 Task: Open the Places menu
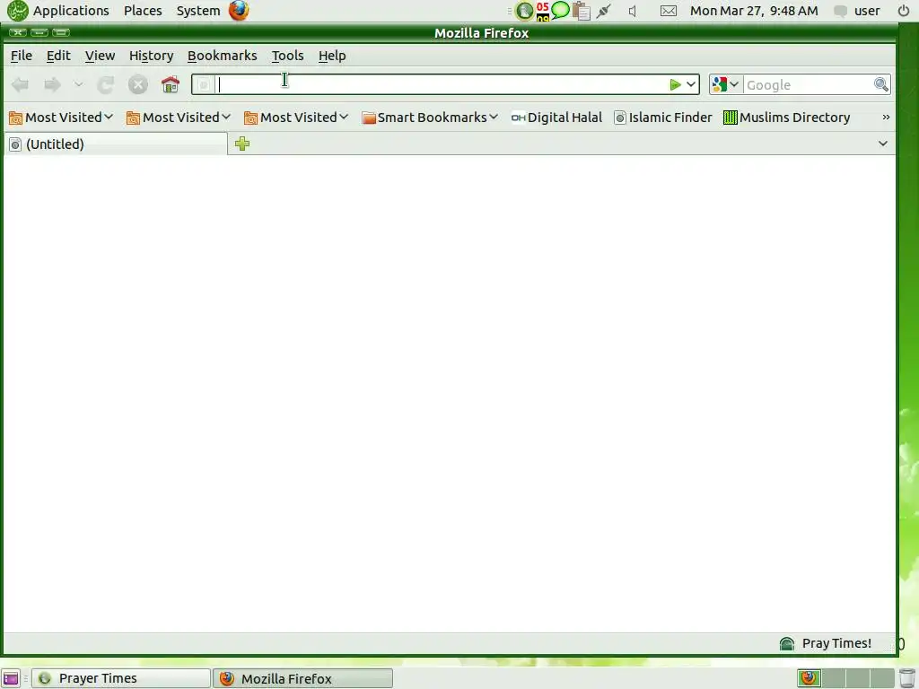point(143,11)
